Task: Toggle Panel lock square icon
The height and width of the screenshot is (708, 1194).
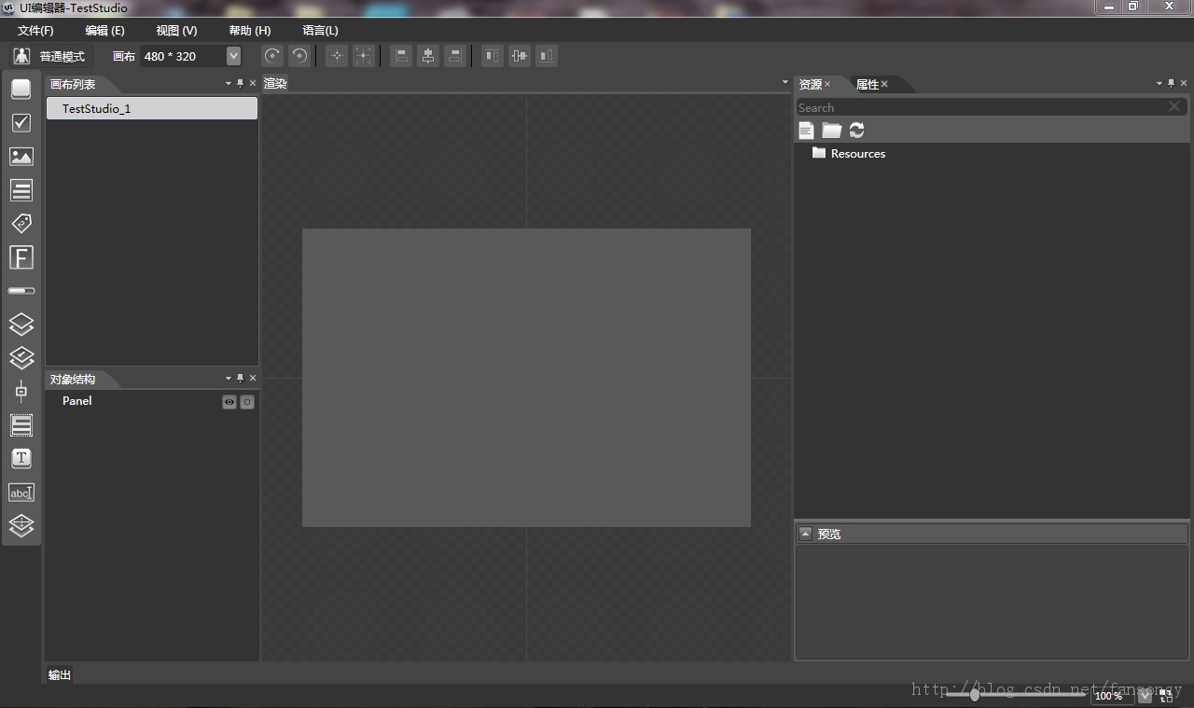Action: [247, 402]
